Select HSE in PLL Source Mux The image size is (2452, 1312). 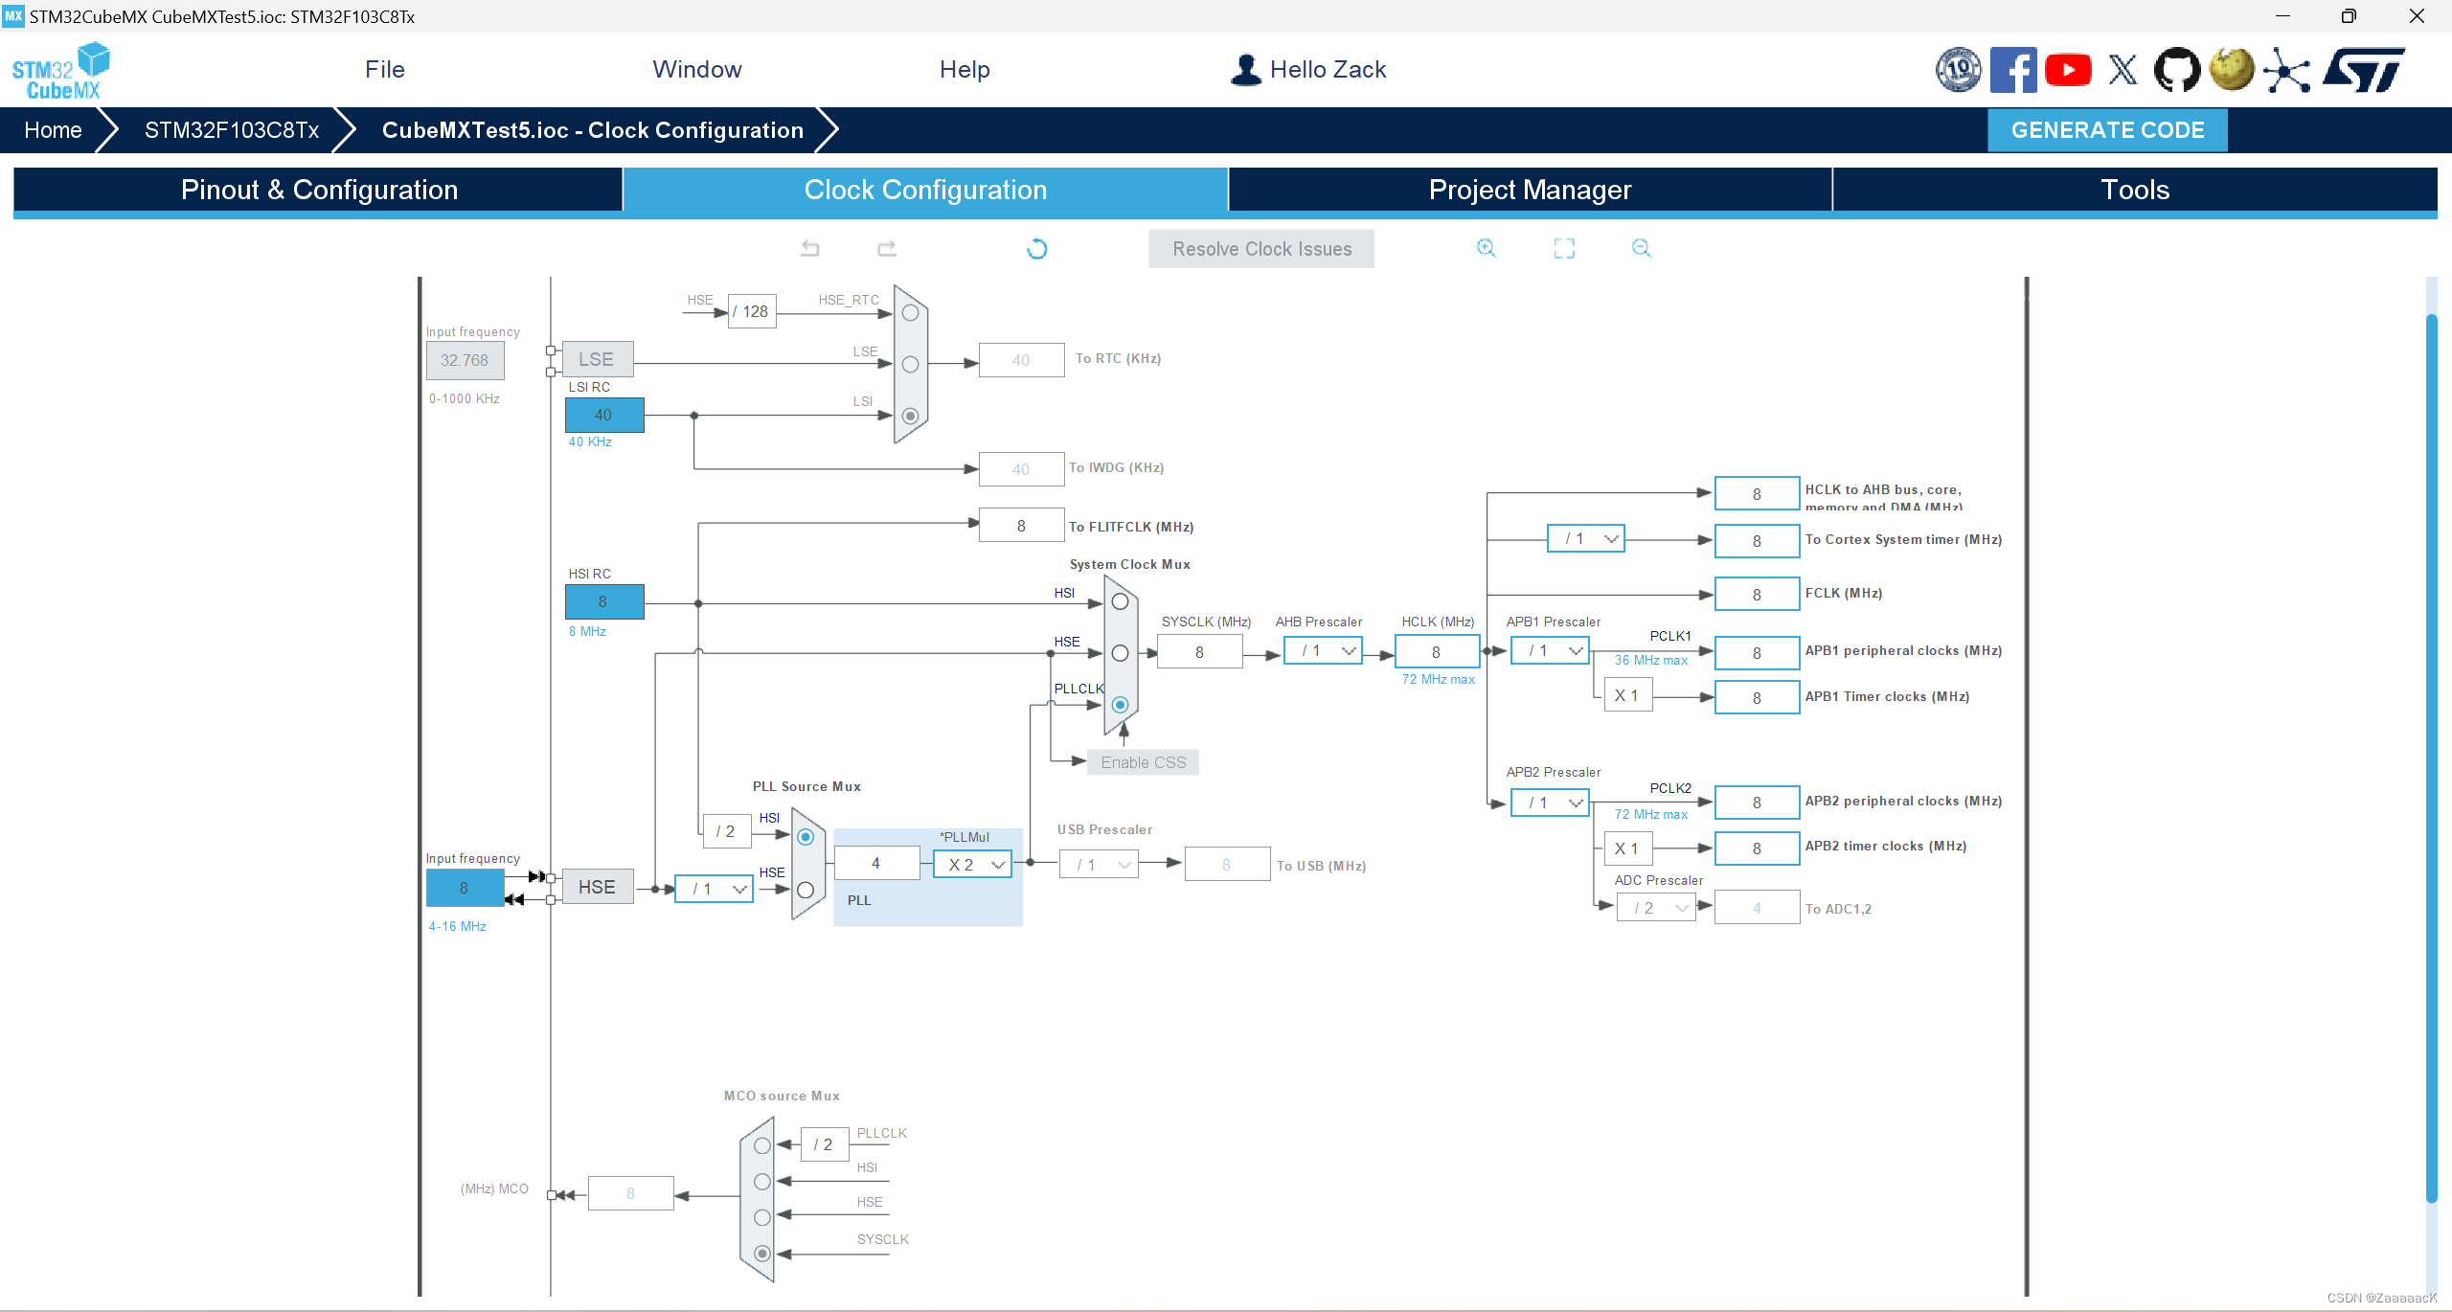[x=806, y=890]
